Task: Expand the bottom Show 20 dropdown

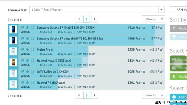Action: point(162,95)
